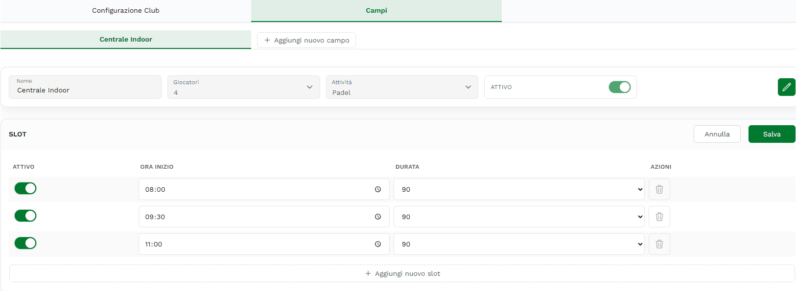Toggle off the 08:00 slot active switch
The width and height of the screenshot is (796, 291).
coord(25,188)
